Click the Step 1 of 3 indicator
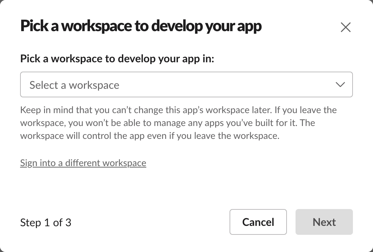 coord(46,223)
